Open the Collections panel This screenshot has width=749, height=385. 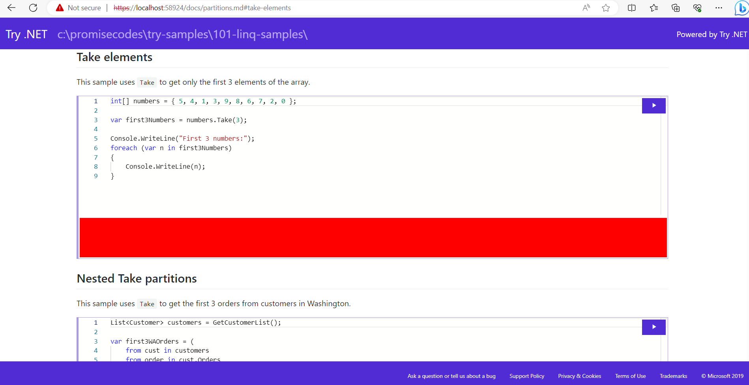coord(676,7)
